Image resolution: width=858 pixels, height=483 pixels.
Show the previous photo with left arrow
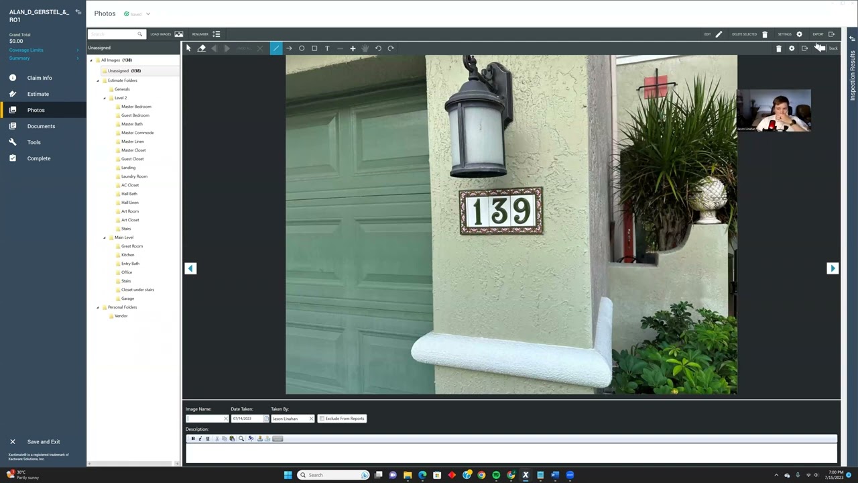(x=190, y=268)
